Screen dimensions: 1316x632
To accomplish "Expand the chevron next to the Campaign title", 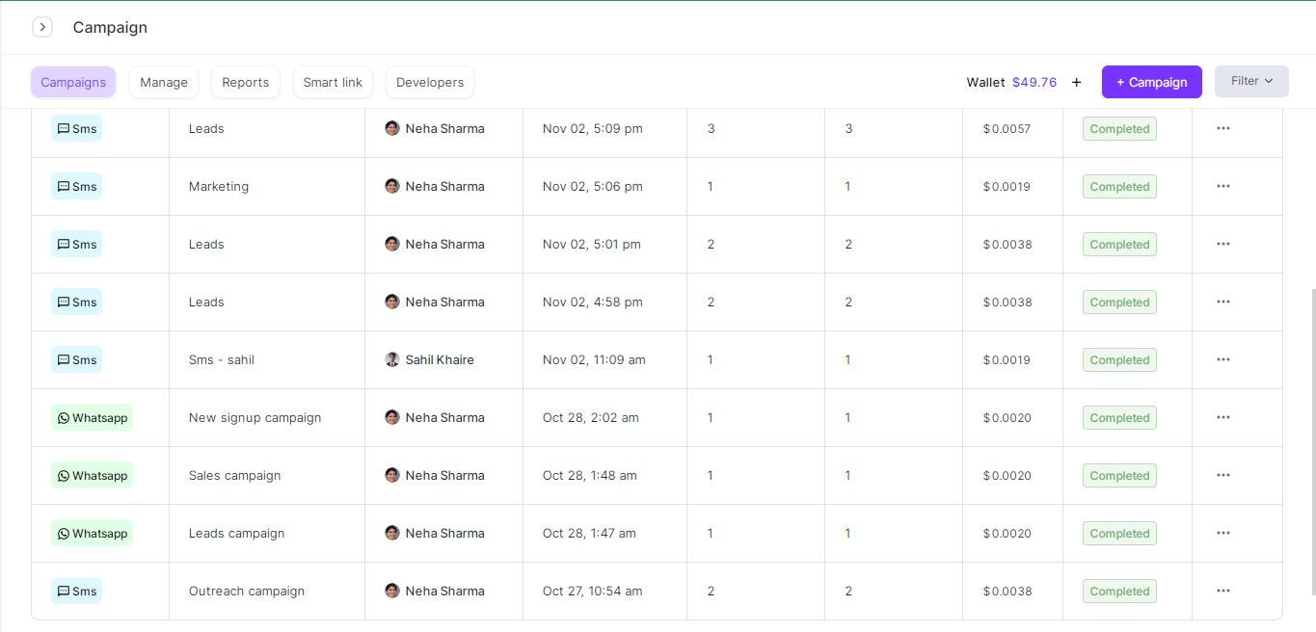I will [42, 27].
